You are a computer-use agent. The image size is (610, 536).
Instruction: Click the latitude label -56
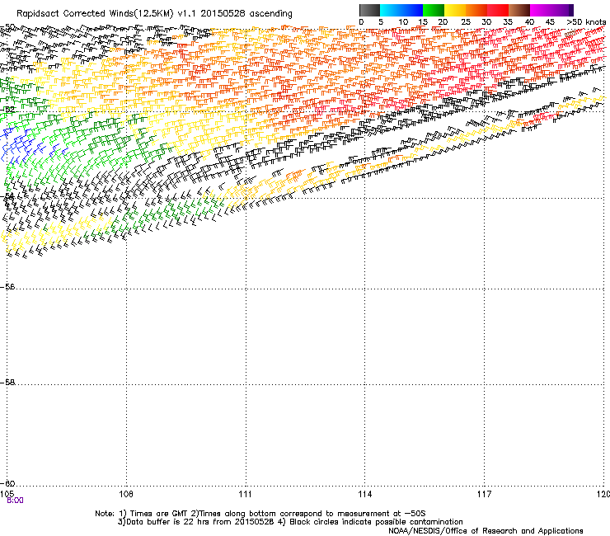(7, 286)
